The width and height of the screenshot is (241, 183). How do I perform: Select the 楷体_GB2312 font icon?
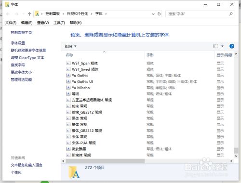[68, 131]
